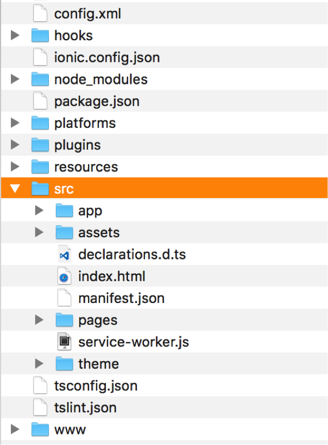Viewport: 328px width, 445px height.
Task: Expand the app folder arrow
Action: point(39,211)
